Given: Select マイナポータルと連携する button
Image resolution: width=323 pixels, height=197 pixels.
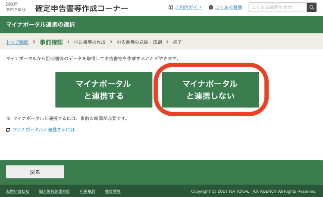Looking at the screenshot, I should pos(104,90).
